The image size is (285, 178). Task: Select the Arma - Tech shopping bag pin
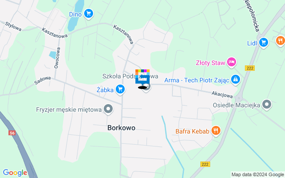tap(236, 80)
